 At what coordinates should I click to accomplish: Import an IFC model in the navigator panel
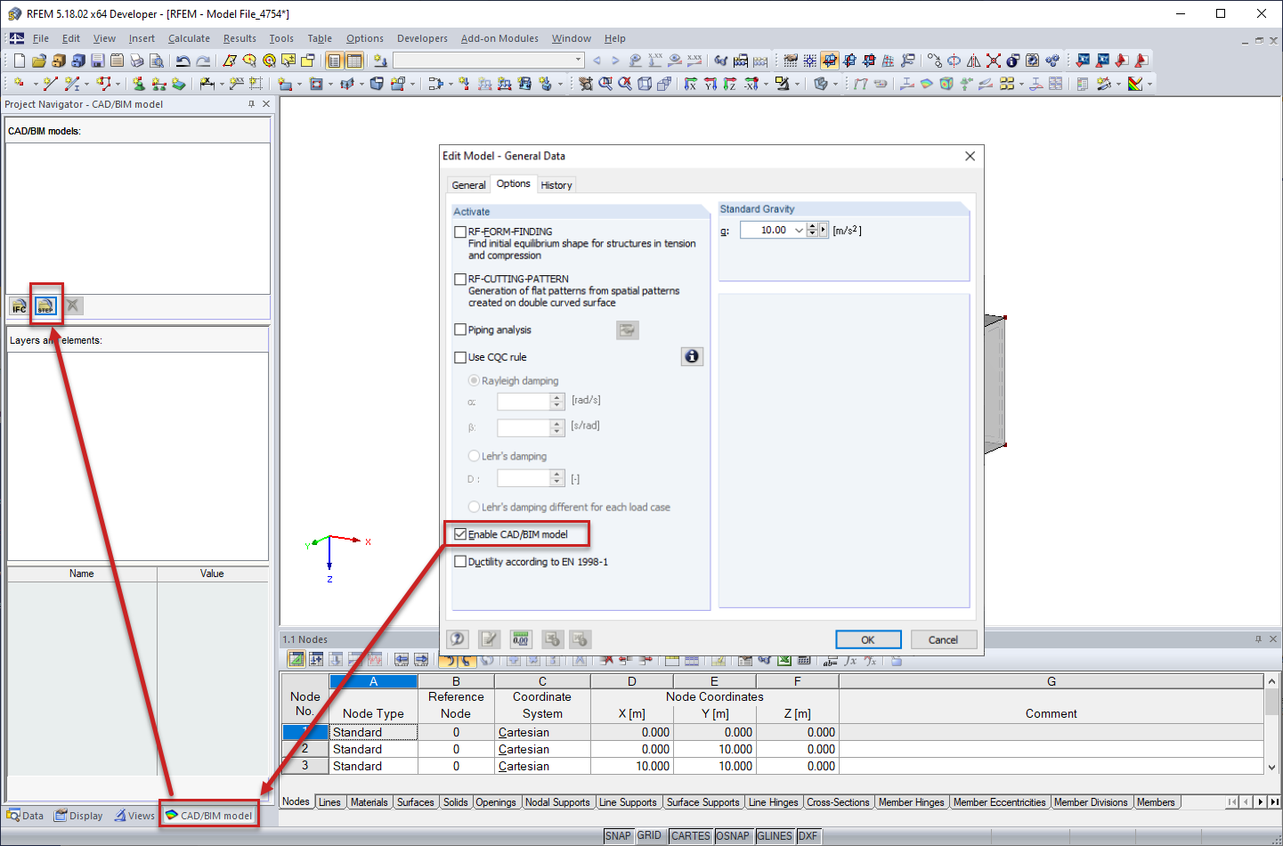point(19,305)
